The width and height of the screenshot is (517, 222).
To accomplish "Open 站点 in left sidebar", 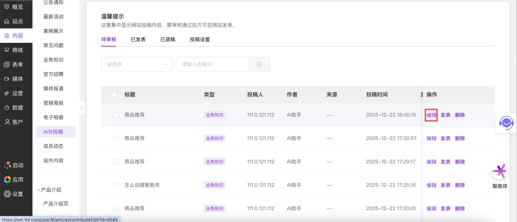I will (14, 21).
